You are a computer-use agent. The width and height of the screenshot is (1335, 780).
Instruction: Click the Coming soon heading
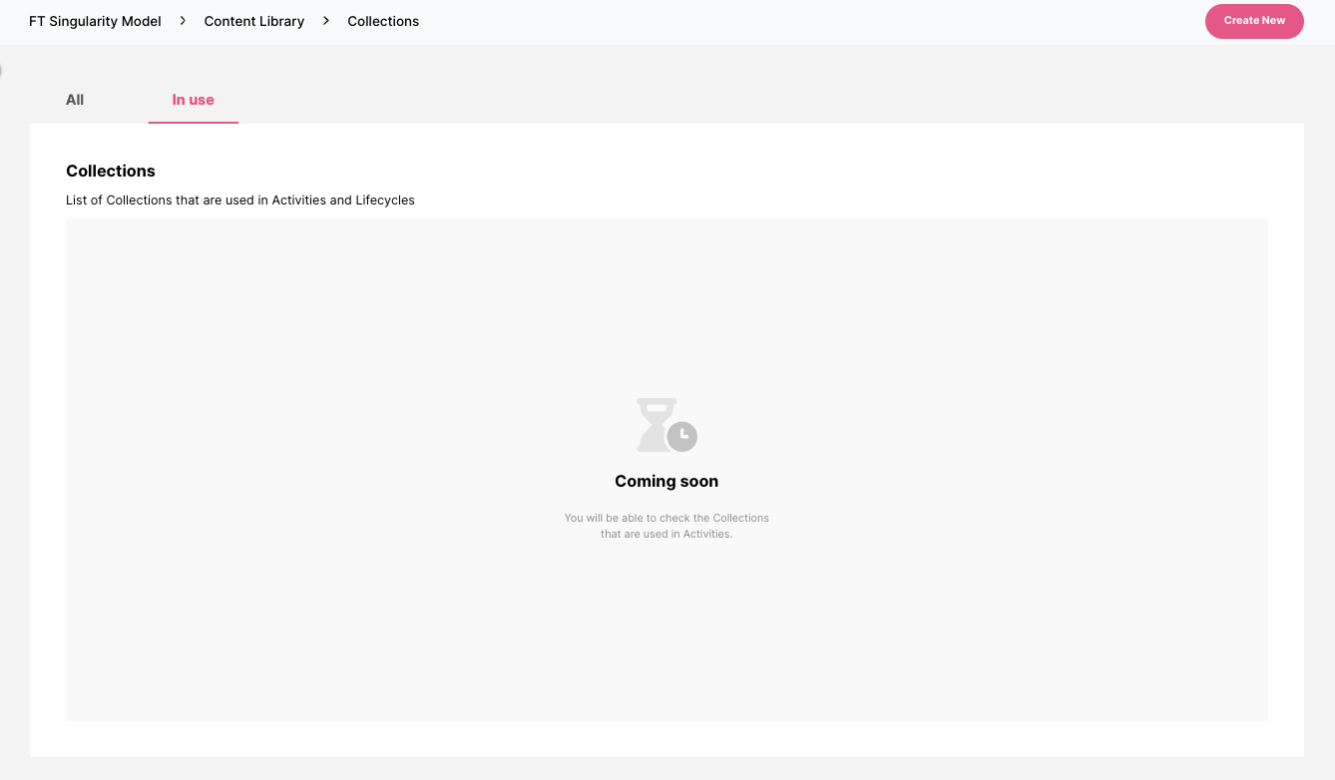pyautogui.click(x=667, y=481)
